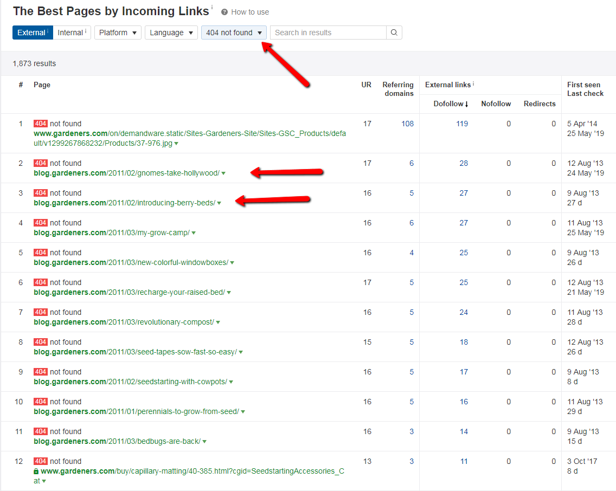Click the Search in results field
616x491 pixels.
point(328,33)
